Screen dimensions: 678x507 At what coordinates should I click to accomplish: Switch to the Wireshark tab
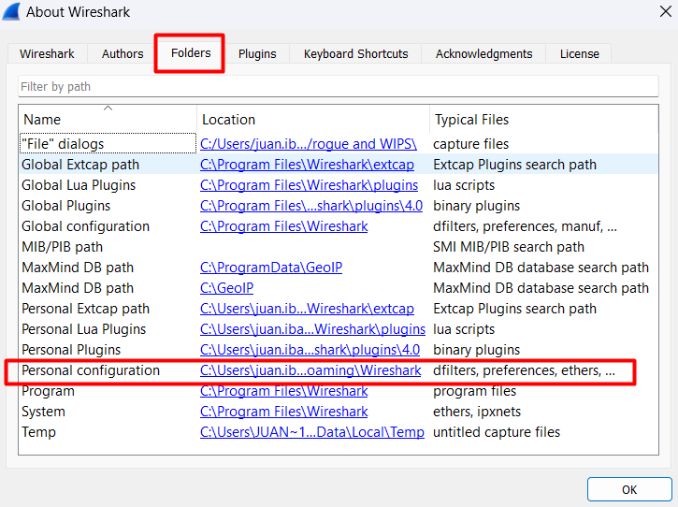point(47,53)
